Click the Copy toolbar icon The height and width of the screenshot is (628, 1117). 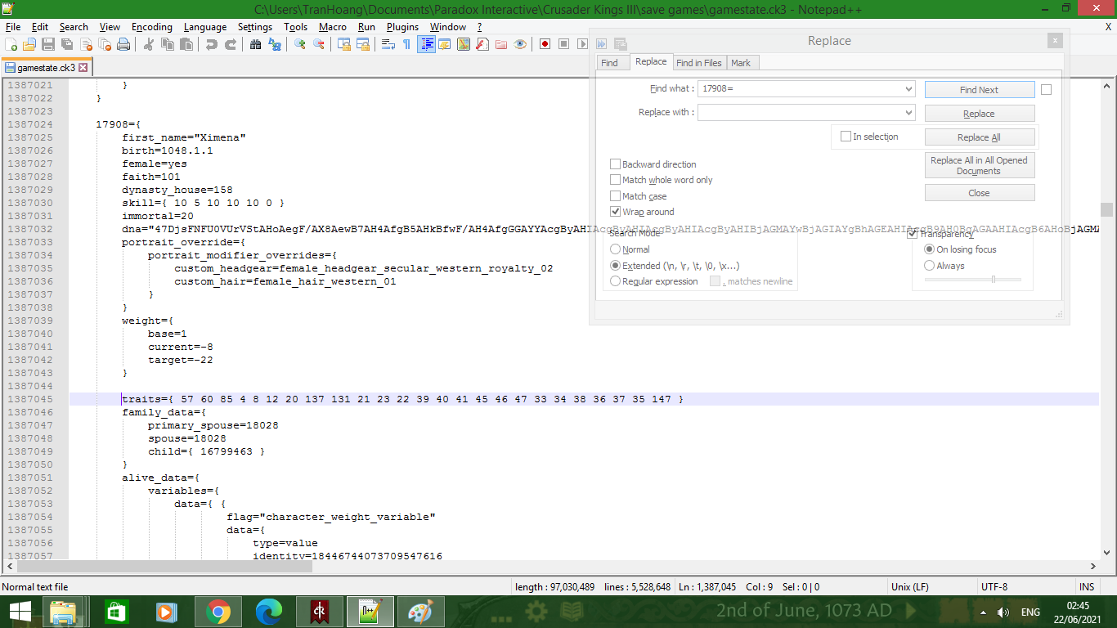point(168,44)
